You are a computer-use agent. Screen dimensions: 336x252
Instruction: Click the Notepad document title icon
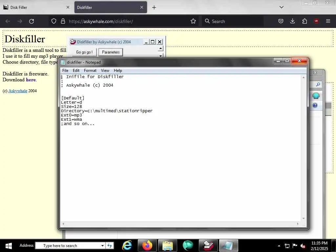(x=63, y=62)
